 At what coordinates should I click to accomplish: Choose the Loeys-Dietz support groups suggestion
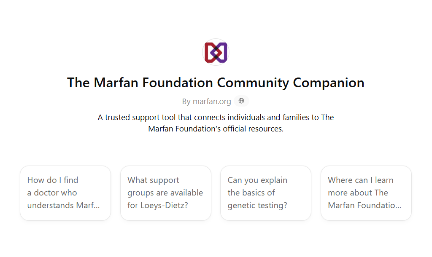point(165,193)
